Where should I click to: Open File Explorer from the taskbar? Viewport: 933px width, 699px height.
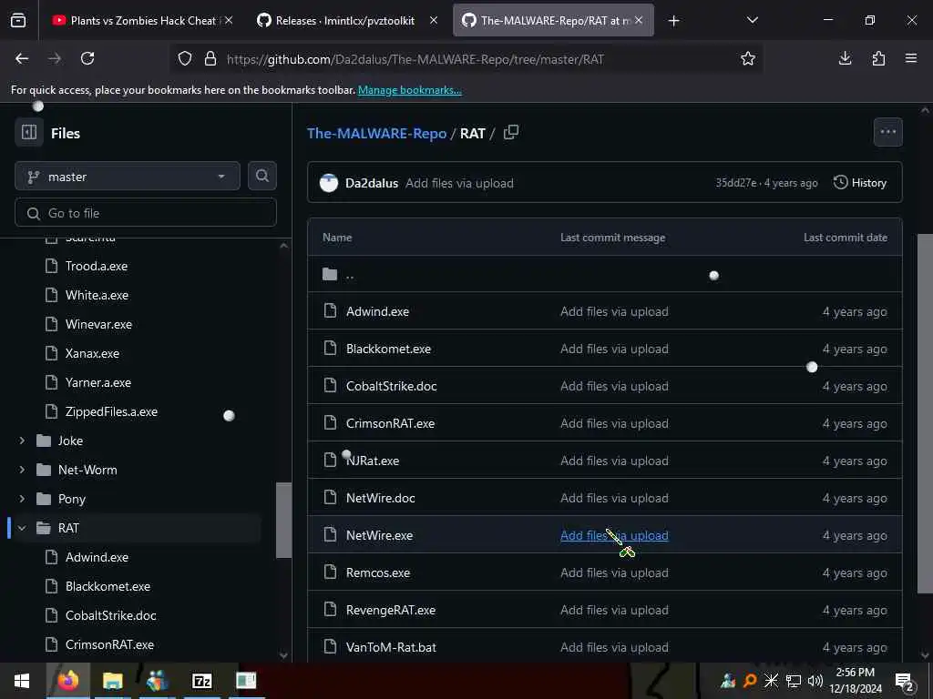112,681
